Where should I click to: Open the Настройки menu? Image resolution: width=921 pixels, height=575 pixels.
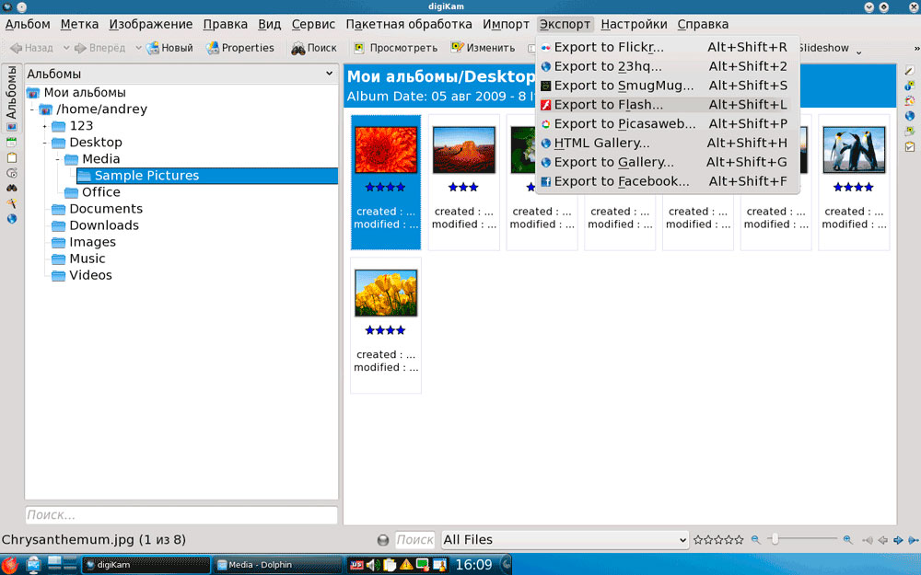point(634,24)
